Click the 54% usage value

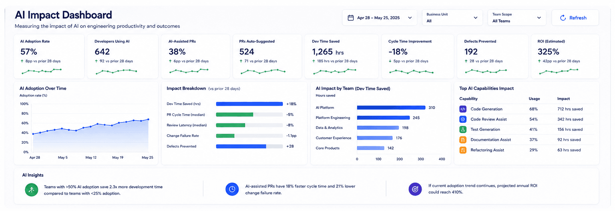pyautogui.click(x=533, y=119)
